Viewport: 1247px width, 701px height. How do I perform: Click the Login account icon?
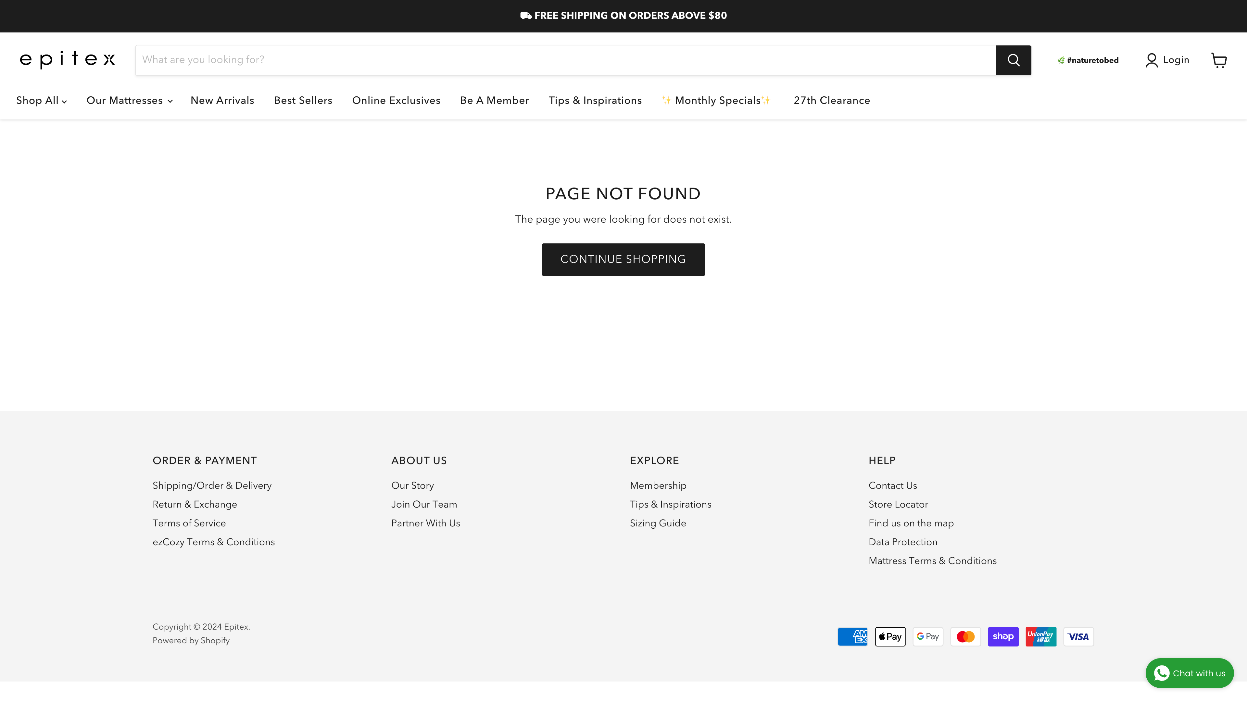(x=1151, y=59)
